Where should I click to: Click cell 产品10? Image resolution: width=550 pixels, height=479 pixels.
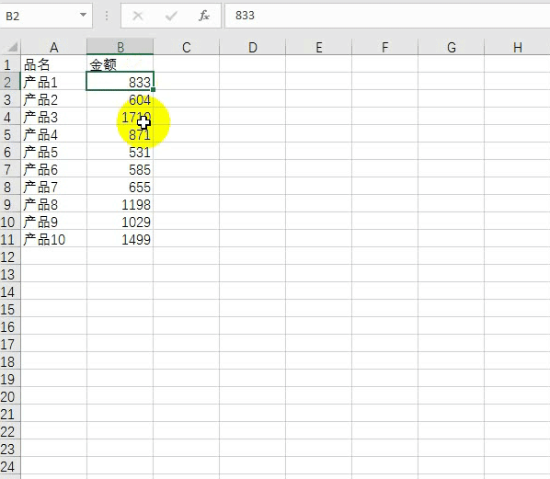pyautogui.click(x=53, y=239)
